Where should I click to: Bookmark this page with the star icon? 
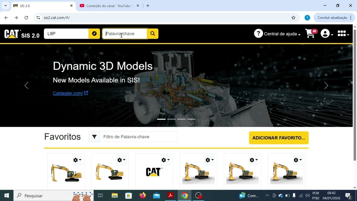[x=293, y=18]
